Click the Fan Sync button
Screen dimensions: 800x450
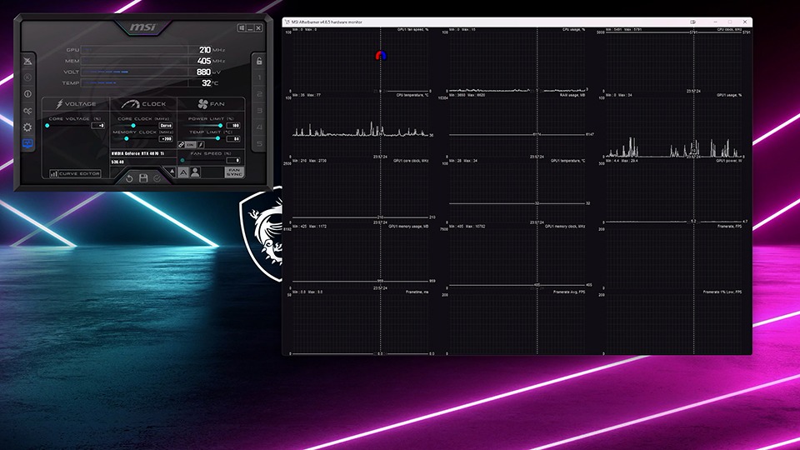pyautogui.click(x=234, y=172)
